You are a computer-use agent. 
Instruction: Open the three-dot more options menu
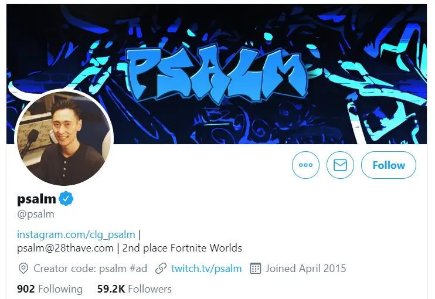click(x=305, y=165)
